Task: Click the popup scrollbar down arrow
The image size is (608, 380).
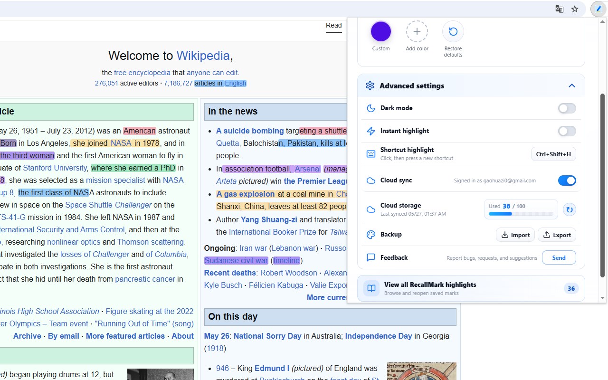Action: pyautogui.click(x=603, y=298)
